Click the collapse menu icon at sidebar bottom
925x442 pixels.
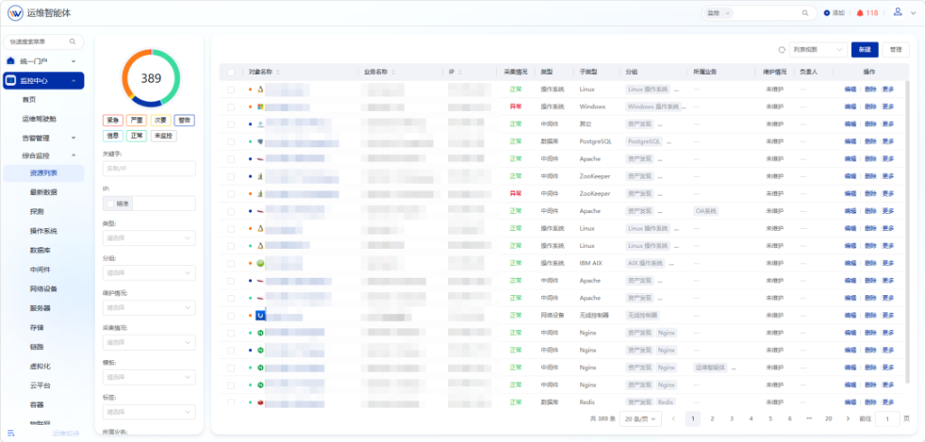point(11,433)
